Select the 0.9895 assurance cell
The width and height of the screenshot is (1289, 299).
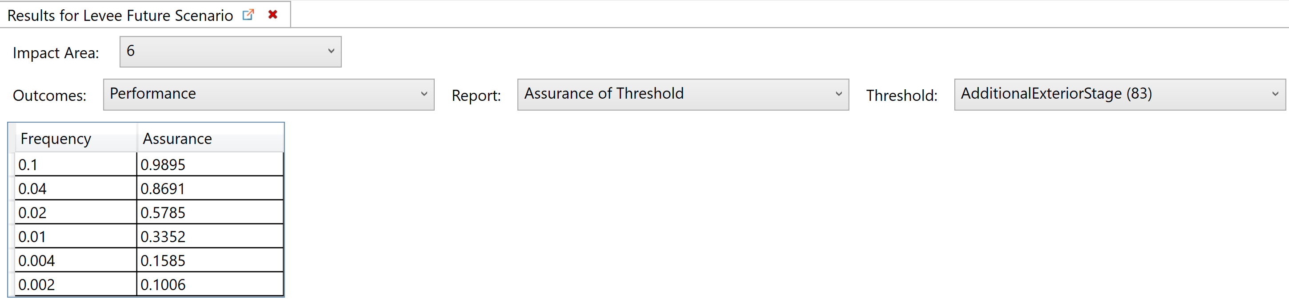210,164
